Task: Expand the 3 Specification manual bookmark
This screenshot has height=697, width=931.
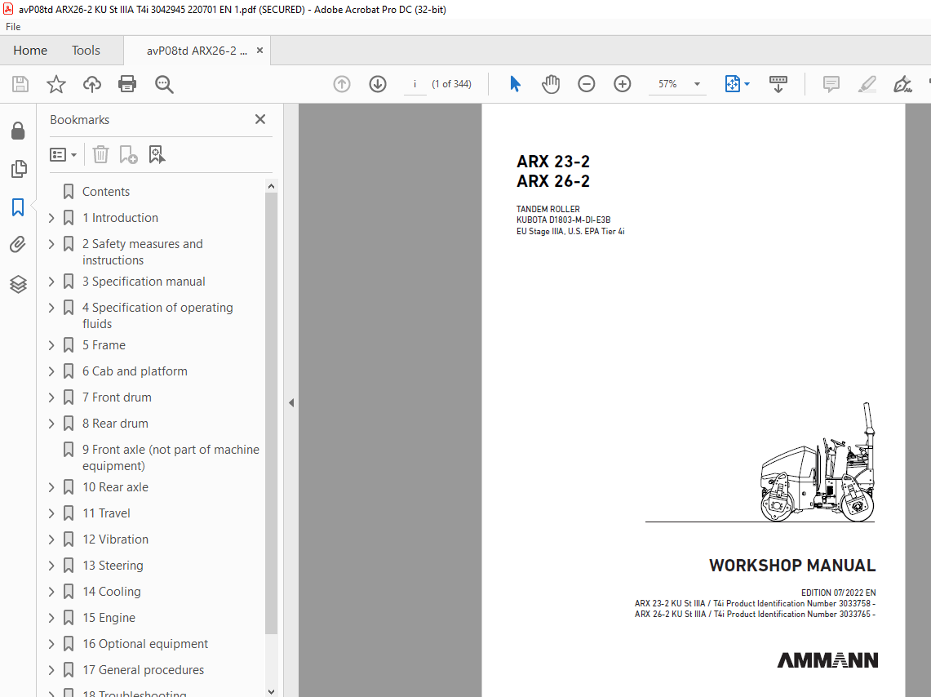Action: coord(51,282)
